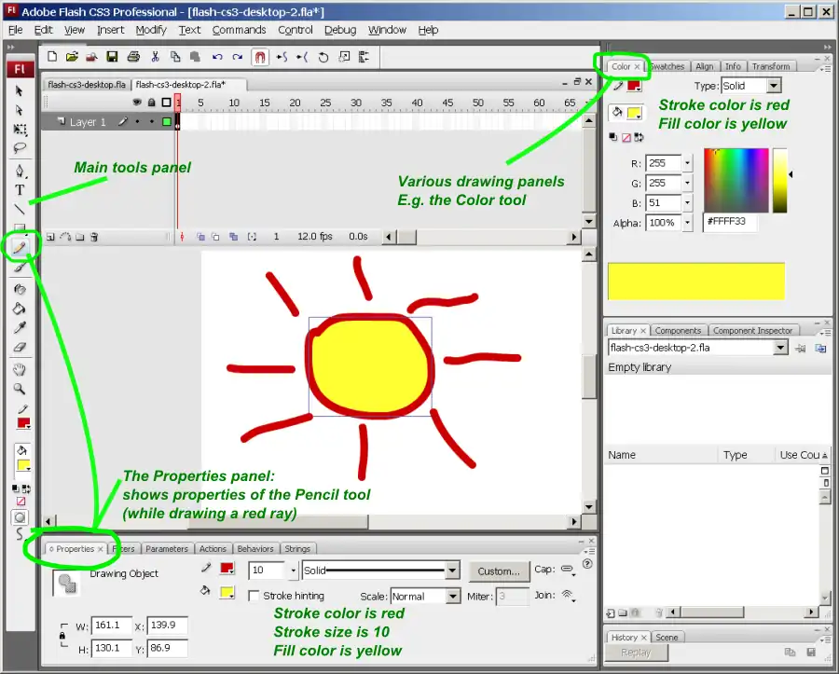Open the Scale dropdown set to Normal
Screen dimensions: 839x674
[x=425, y=596]
